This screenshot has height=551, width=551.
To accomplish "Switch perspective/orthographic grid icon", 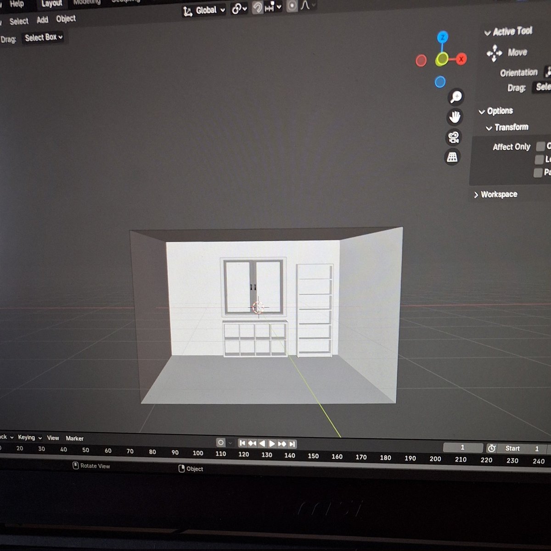I will click(452, 157).
